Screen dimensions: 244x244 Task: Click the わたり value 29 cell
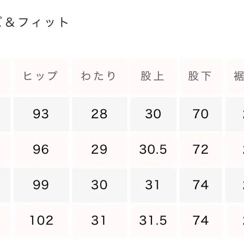click(x=99, y=150)
